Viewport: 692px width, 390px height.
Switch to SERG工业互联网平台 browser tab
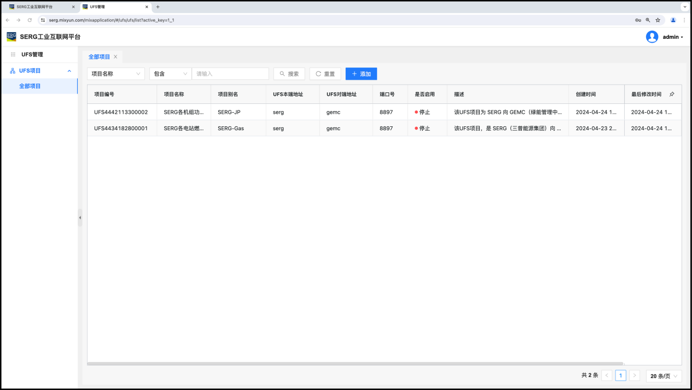click(38, 7)
